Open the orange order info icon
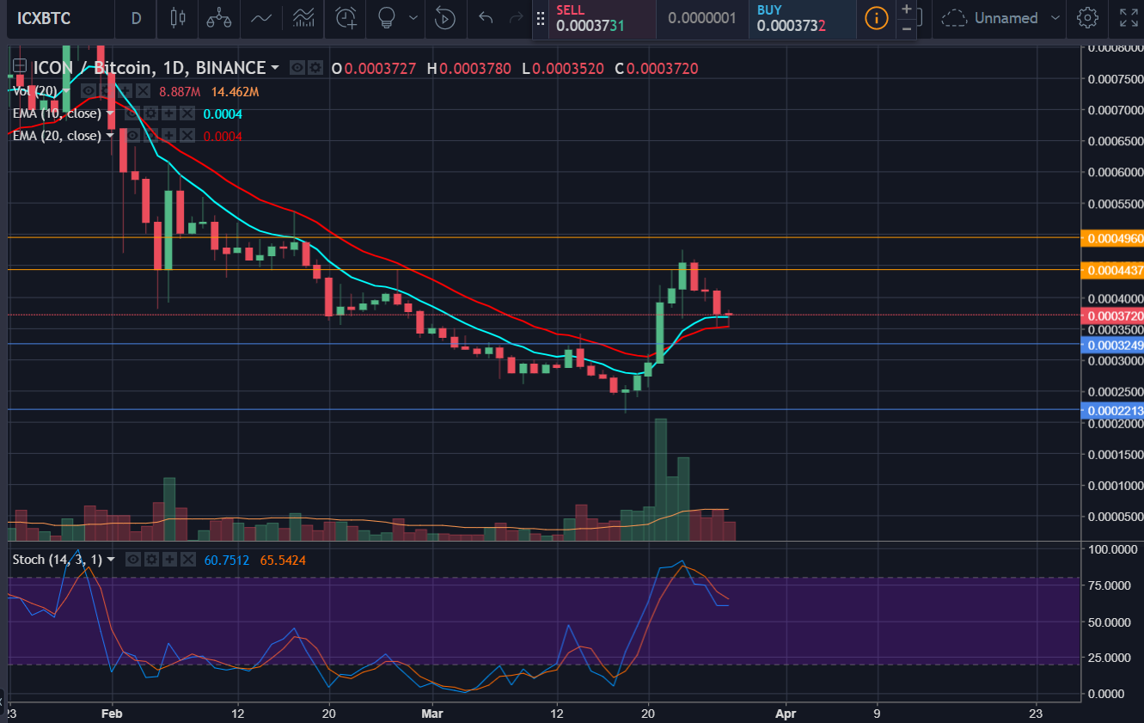 click(x=877, y=17)
